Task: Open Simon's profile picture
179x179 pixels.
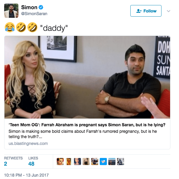Action: pos(11,11)
